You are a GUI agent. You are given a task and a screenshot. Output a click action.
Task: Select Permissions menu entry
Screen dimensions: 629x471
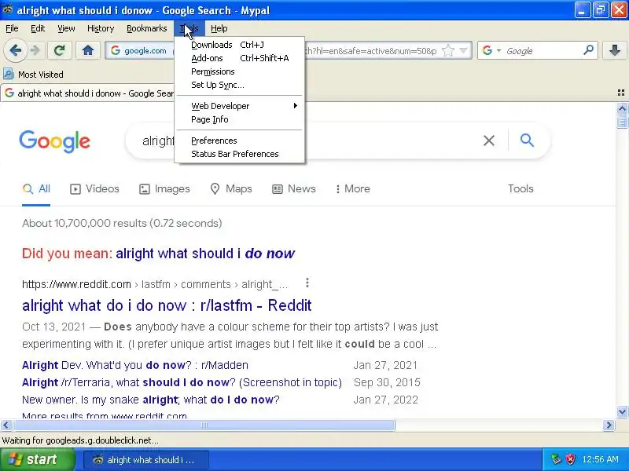240,71
